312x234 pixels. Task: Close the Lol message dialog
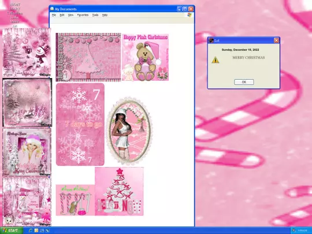click(x=276, y=40)
